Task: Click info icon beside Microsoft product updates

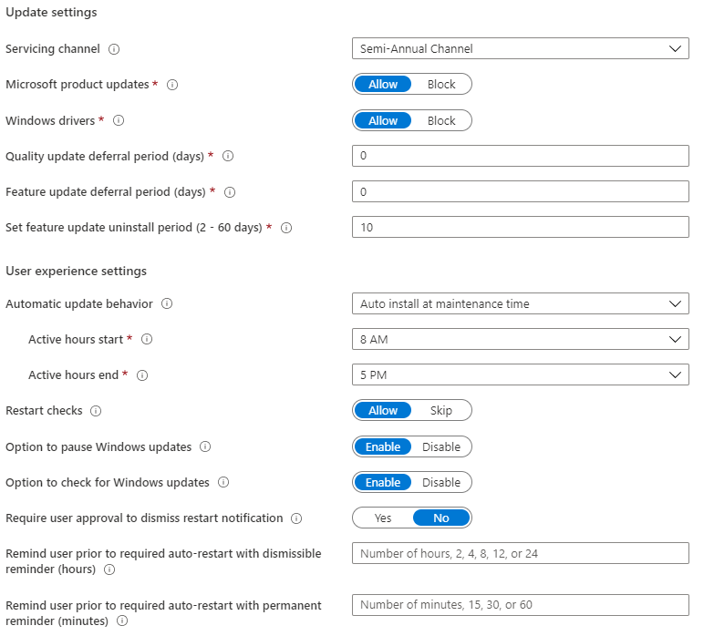Action: pyautogui.click(x=172, y=85)
